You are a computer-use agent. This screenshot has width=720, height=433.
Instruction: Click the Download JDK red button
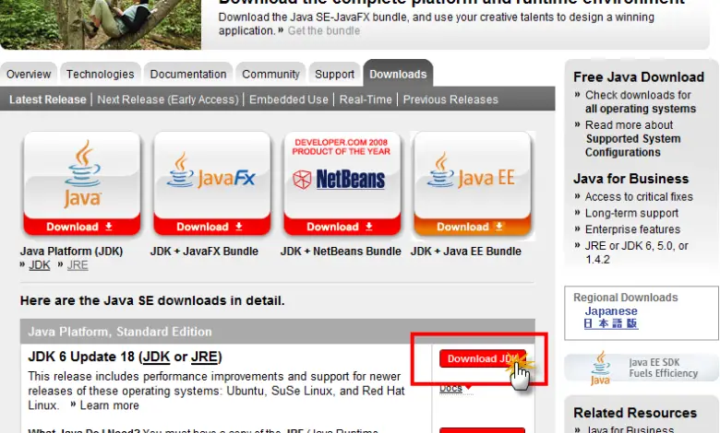tap(482, 358)
